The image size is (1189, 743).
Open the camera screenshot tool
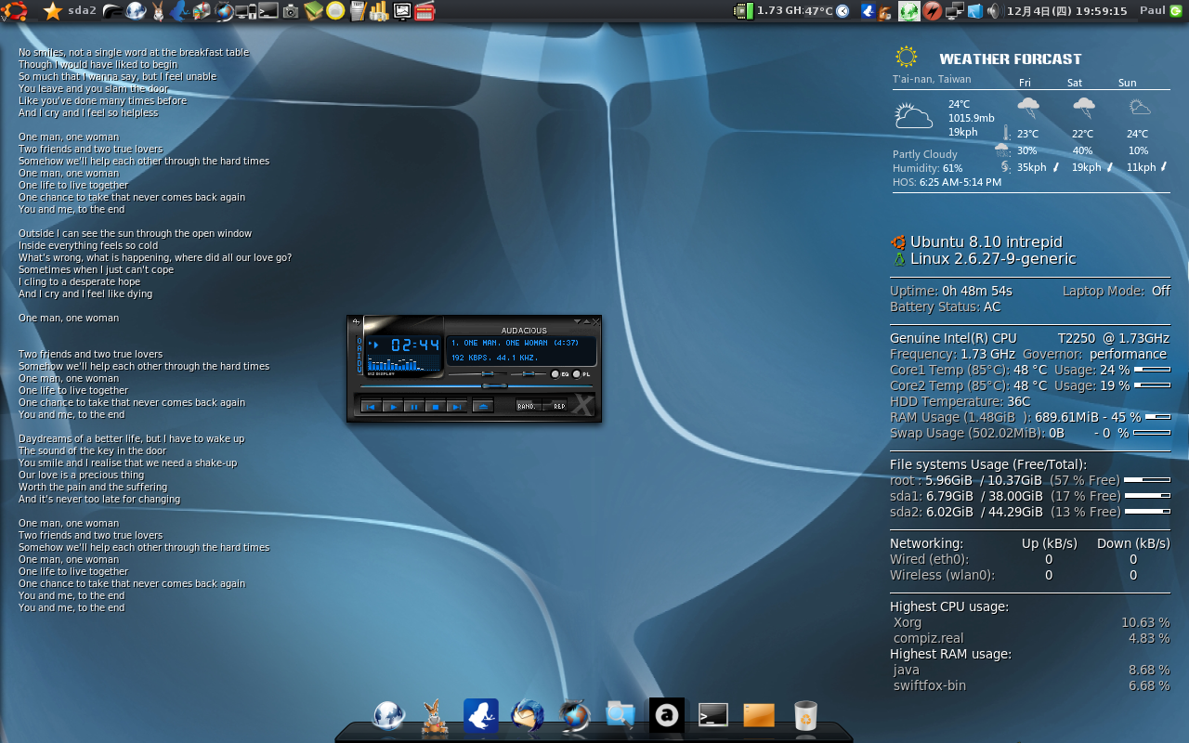tap(291, 11)
